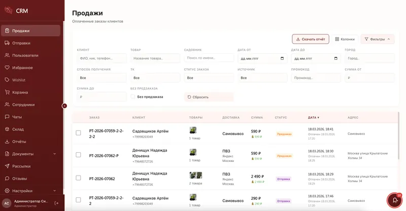
Task: Open the product thumbnail of order PT-2026-07062-P
Action: [x=193, y=152]
